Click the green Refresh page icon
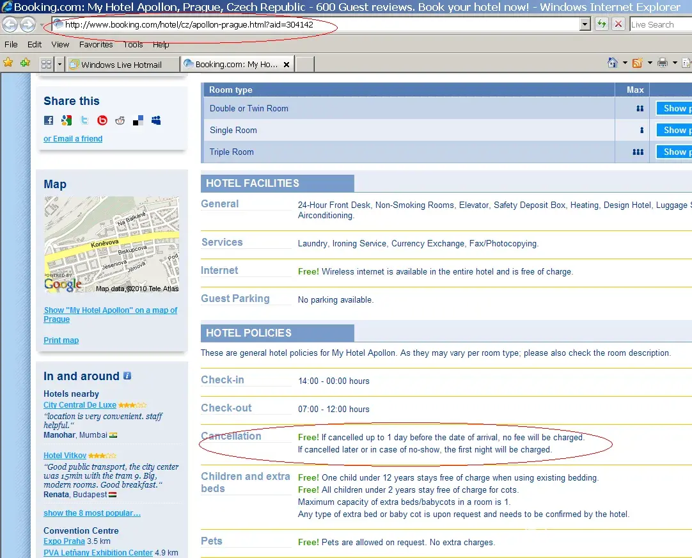This screenshot has width=692, height=558. coord(601,24)
